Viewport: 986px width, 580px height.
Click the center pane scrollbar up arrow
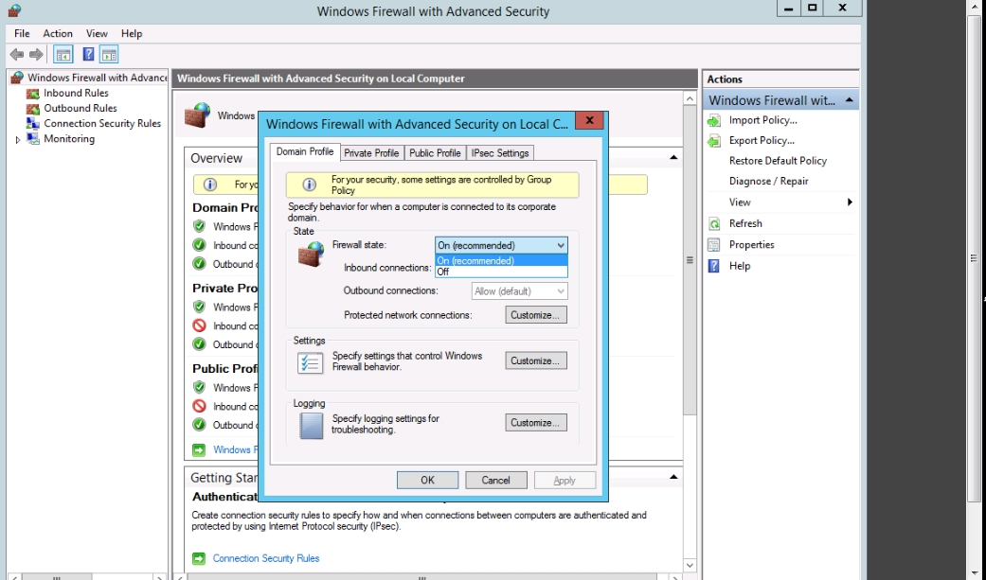(690, 98)
